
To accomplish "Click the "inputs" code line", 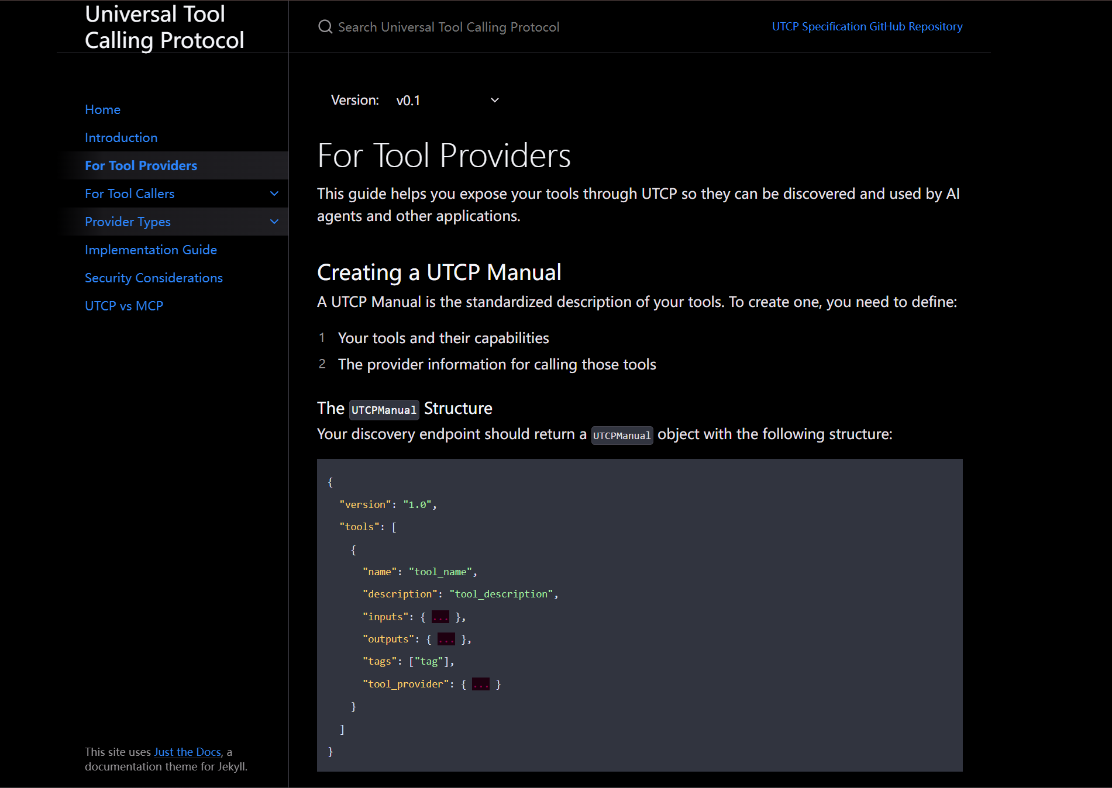I will (414, 617).
